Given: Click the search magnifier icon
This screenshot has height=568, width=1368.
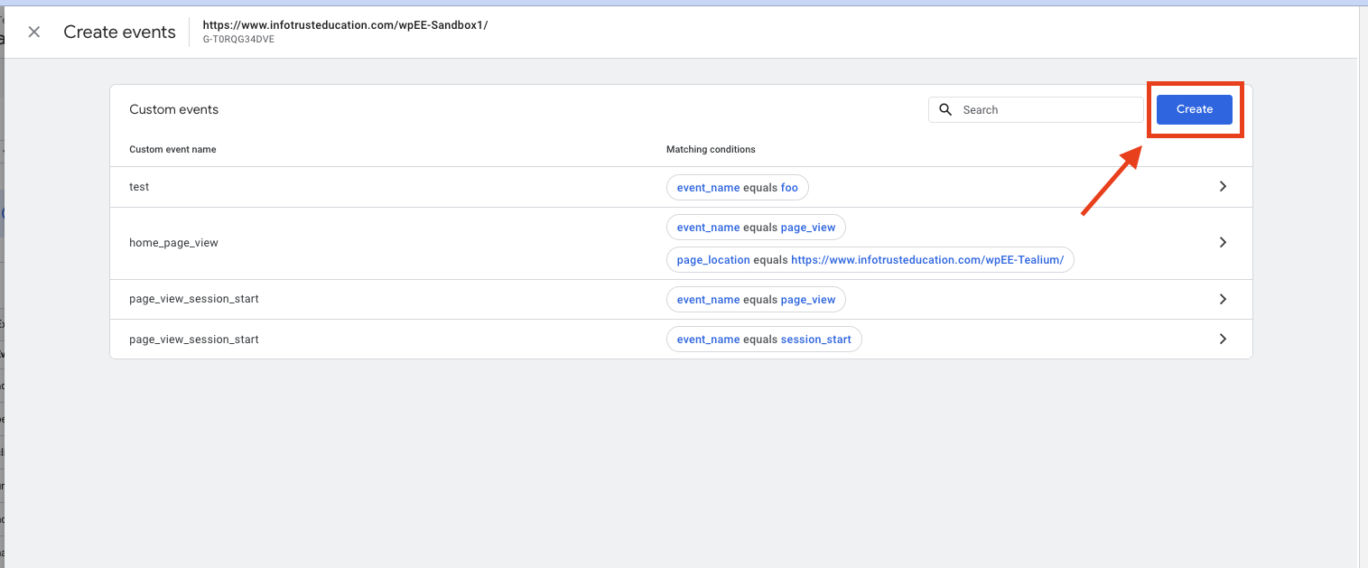Looking at the screenshot, I should (945, 109).
